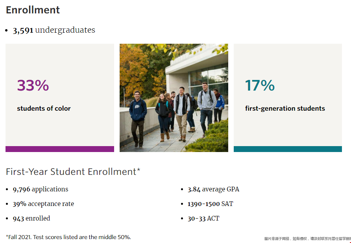Click the first-generation students label
Screen dimensions: 351x243
pyautogui.click(x=285, y=108)
